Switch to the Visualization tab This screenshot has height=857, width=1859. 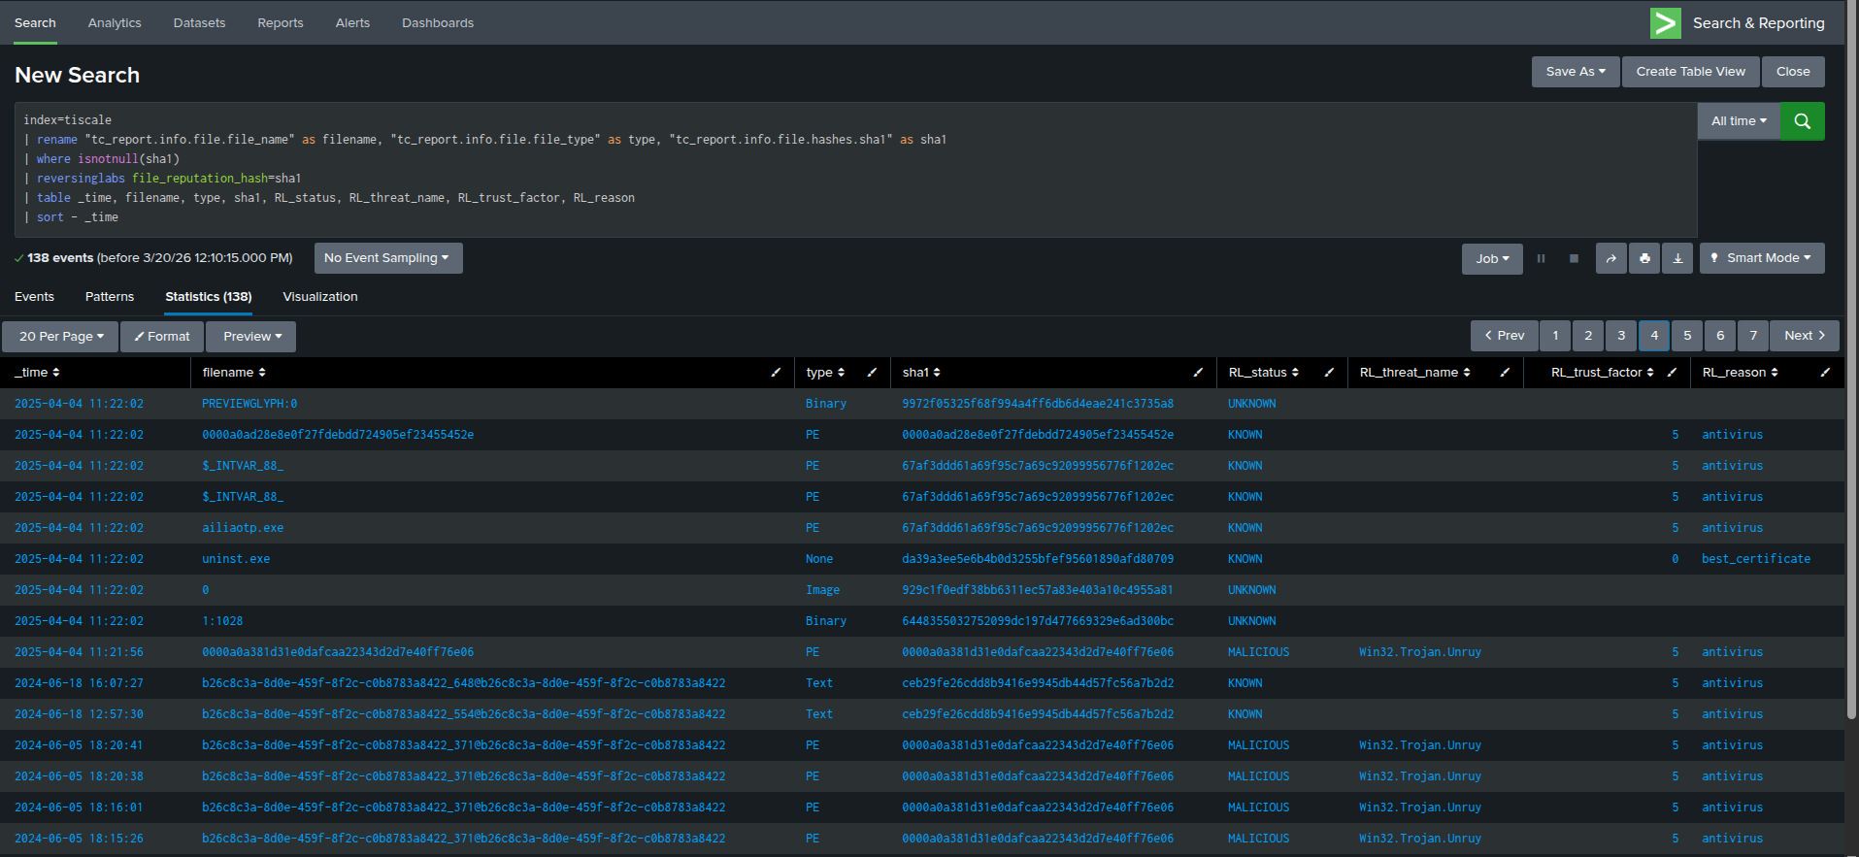[320, 297]
